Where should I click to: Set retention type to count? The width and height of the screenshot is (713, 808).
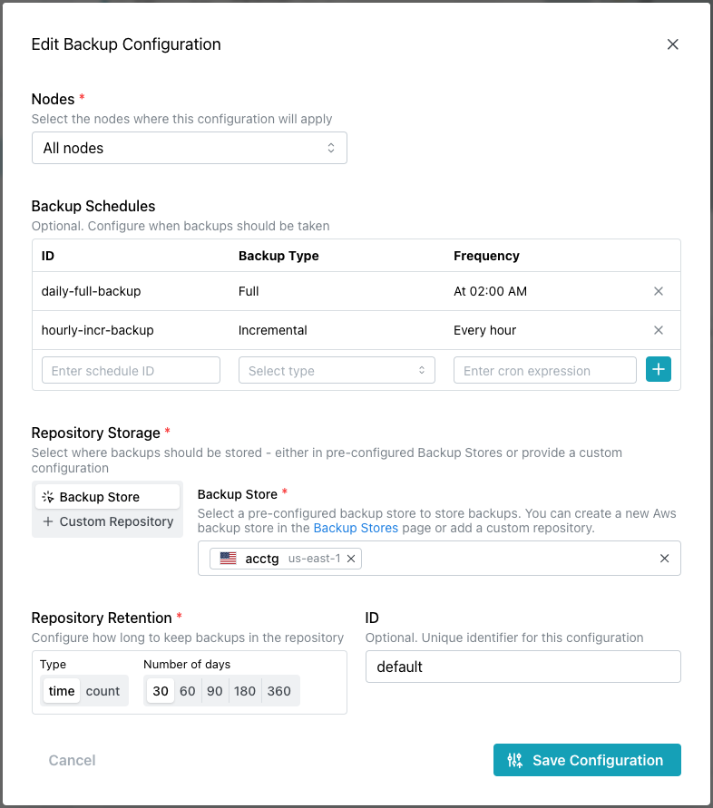click(103, 691)
